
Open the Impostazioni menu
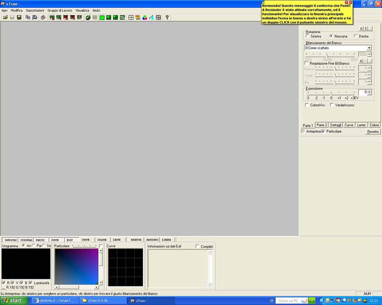point(35,11)
